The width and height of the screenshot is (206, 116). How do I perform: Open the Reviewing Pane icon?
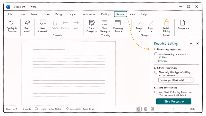coord(118,23)
